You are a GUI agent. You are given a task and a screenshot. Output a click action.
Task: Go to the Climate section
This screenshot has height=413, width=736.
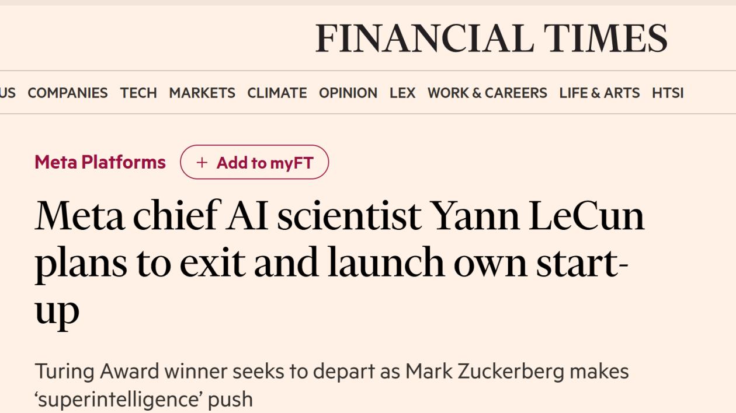tap(277, 93)
